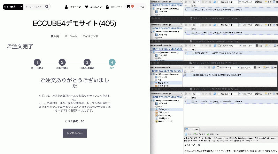Screen dimensions: 278x154
Task: Go to next page in 22.18.00 mail window
Action: tap(206, 94)
